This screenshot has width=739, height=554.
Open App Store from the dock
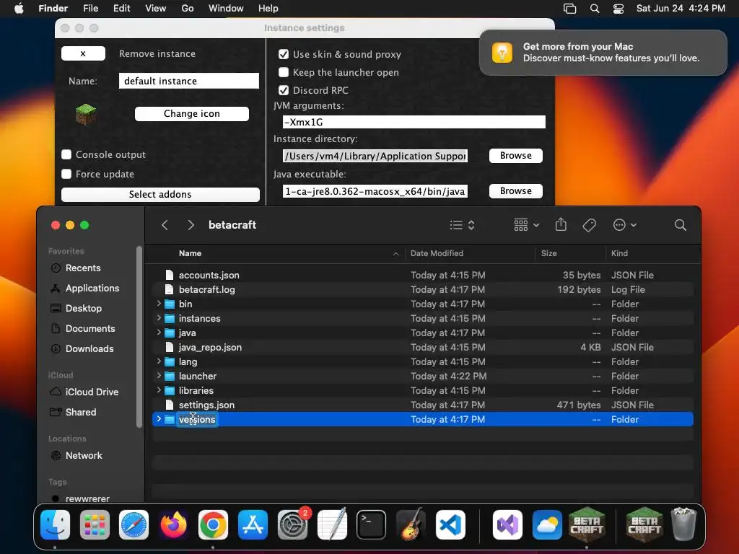click(253, 525)
